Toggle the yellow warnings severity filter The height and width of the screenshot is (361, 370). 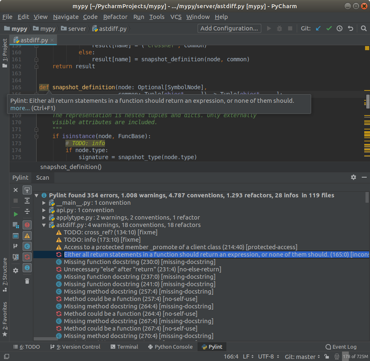(x=27, y=236)
